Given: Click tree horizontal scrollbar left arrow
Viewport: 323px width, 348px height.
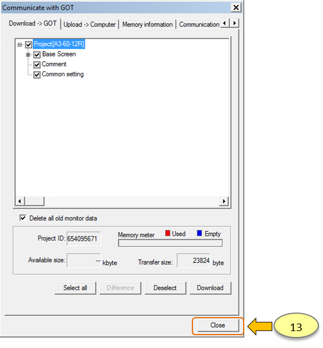Looking at the screenshot, I should click(x=20, y=201).
